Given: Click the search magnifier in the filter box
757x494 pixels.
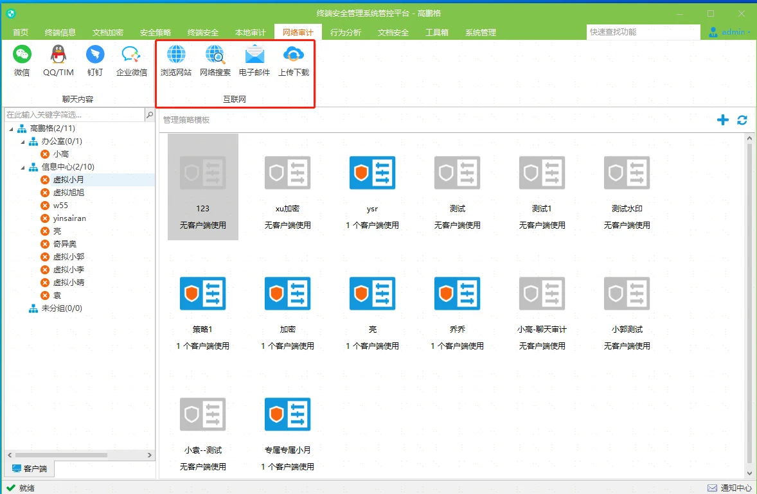Looking at the screenshot, I should tap(150, 115).
